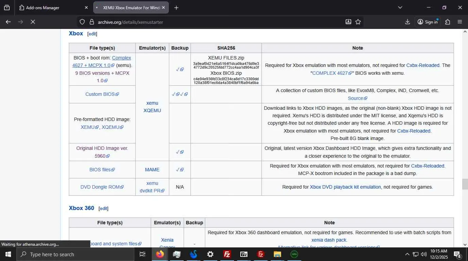Follow the BIOS files link
Image resolution: width=468 pixels, height=261 pixels.
click(x=102, y=170)
